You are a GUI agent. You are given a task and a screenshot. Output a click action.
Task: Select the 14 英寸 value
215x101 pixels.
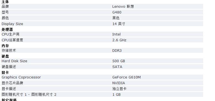(x=119, y=24)
